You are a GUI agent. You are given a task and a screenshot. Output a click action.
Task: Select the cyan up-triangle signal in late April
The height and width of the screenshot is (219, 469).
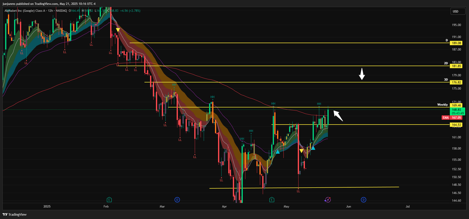278,151
